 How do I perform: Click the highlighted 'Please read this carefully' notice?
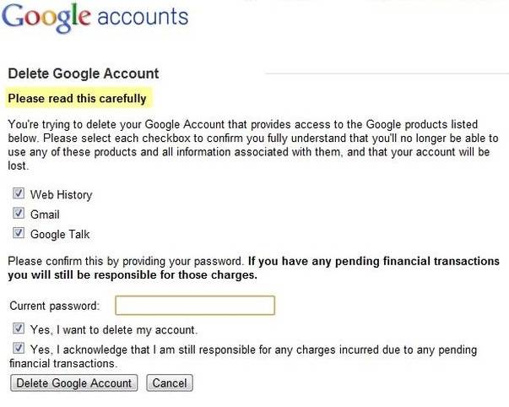click(x=78, y=99)
